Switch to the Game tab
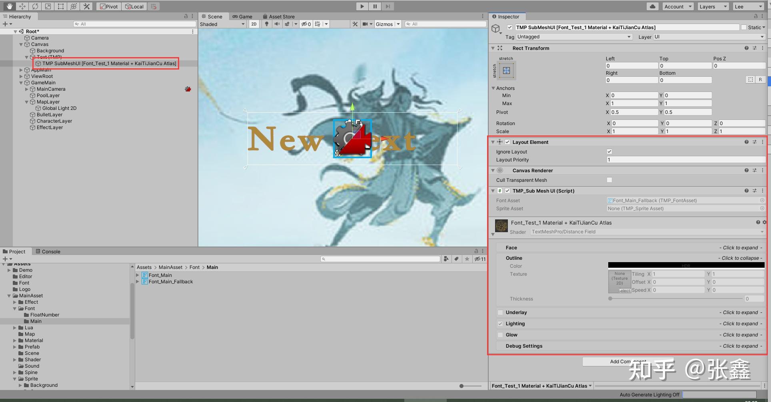Viewport: 771px width, 402px height. click(x=242, y=16)
